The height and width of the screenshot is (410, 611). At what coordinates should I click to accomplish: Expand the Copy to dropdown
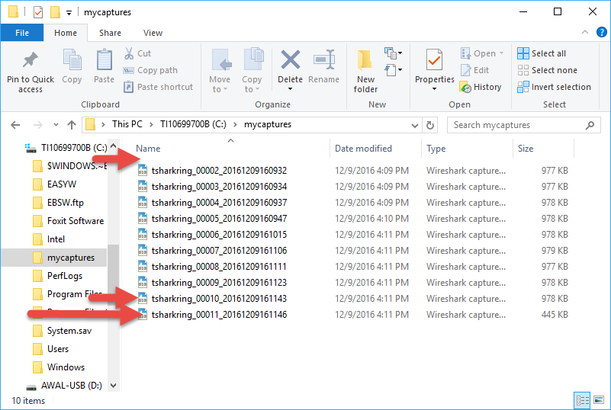click(252, 84)
